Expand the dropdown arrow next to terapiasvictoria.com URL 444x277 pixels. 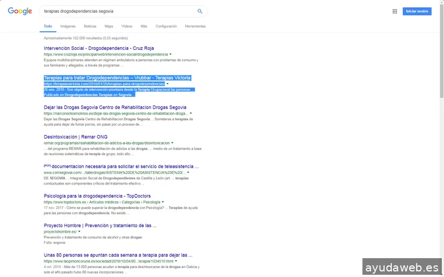pyautogui.click(x=168, y=84)
